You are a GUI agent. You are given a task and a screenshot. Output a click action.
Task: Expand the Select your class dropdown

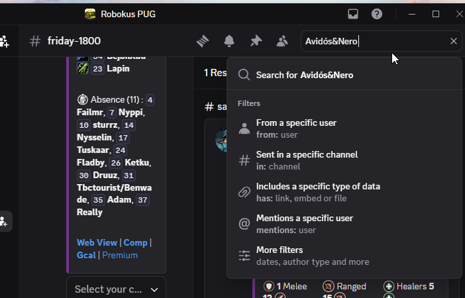click(x=117, y=289)
